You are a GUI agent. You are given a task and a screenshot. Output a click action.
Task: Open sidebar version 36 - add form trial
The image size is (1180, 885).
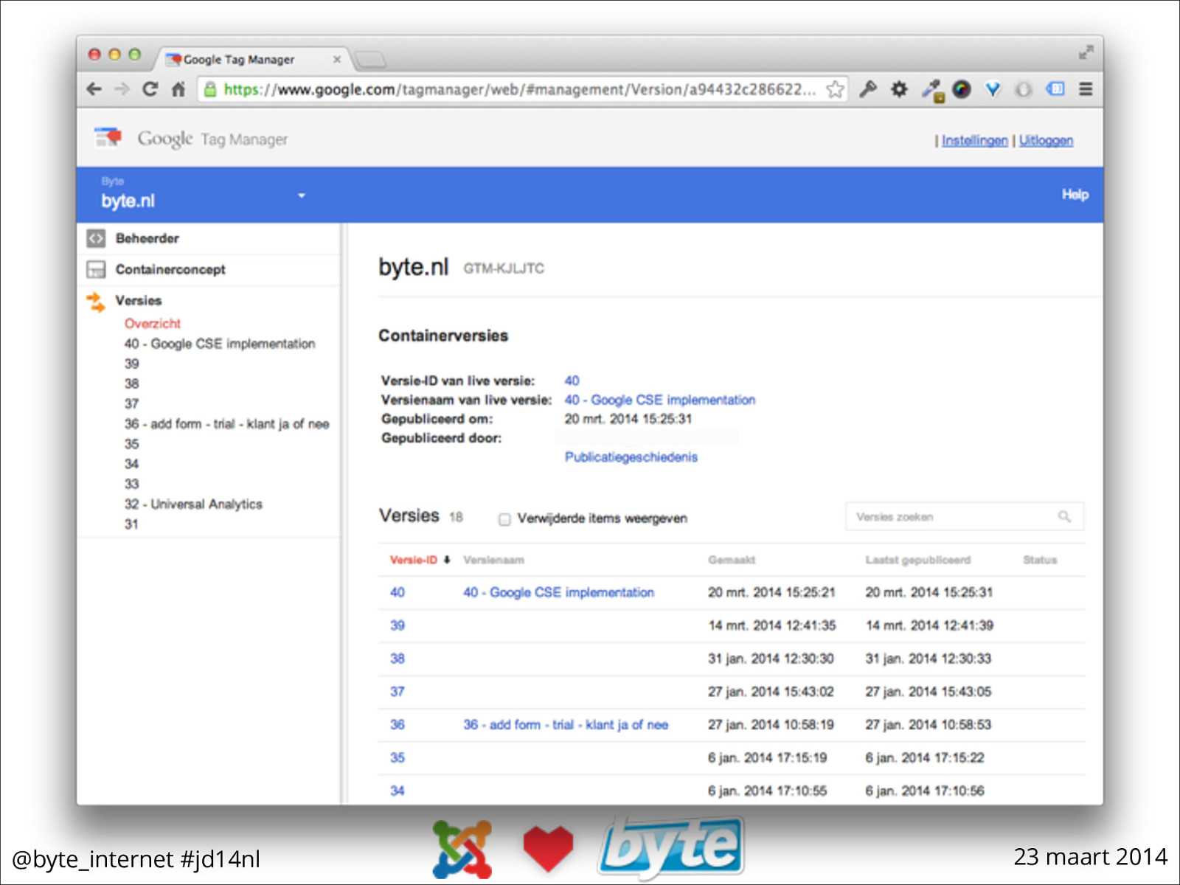coord(226,424)
